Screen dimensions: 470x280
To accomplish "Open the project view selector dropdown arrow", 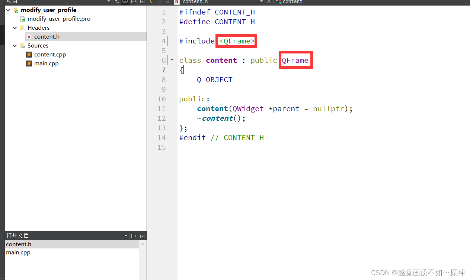I will pyautogui.click(x=109, y=1).
